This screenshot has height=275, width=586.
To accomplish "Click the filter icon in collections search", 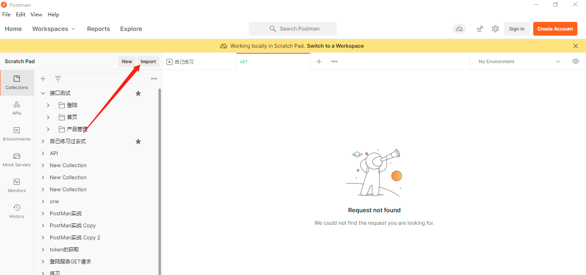I will [x=58, y=79].
